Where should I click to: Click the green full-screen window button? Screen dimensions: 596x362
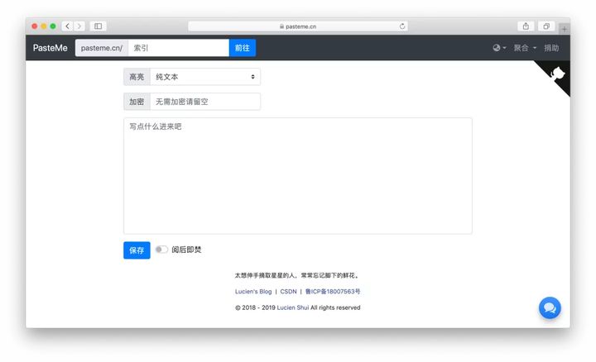[53, 26]
